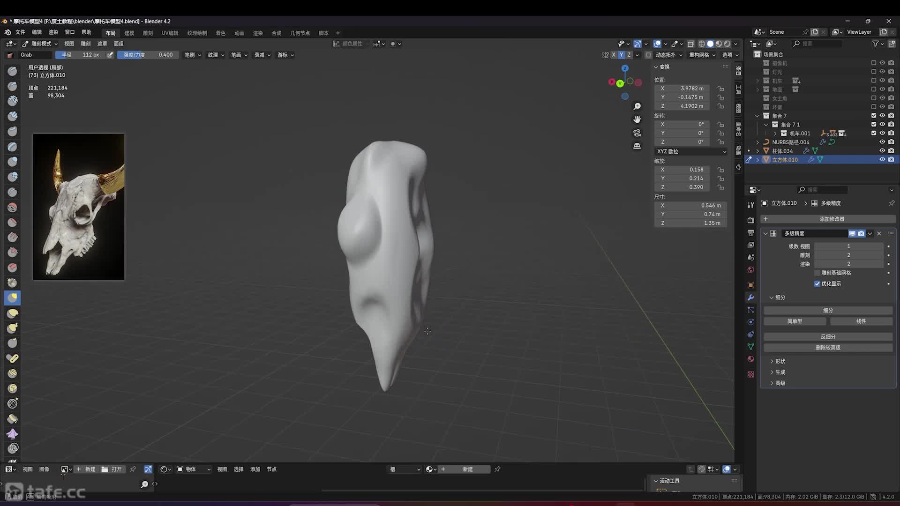Click the 细分 subdivide button
The height and width of the screenshot is (506, 900).
point(828,310)
